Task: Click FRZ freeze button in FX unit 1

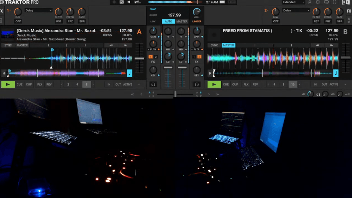Action: coord(70,21)
